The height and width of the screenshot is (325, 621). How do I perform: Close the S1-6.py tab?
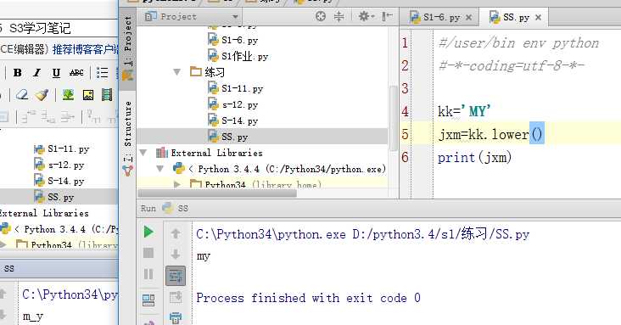pyautogui.click(x=468, y=18)
